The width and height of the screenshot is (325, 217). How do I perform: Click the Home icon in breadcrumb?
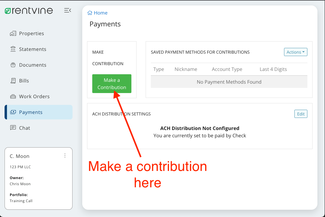pyautogui.click(x=90, y=13)
